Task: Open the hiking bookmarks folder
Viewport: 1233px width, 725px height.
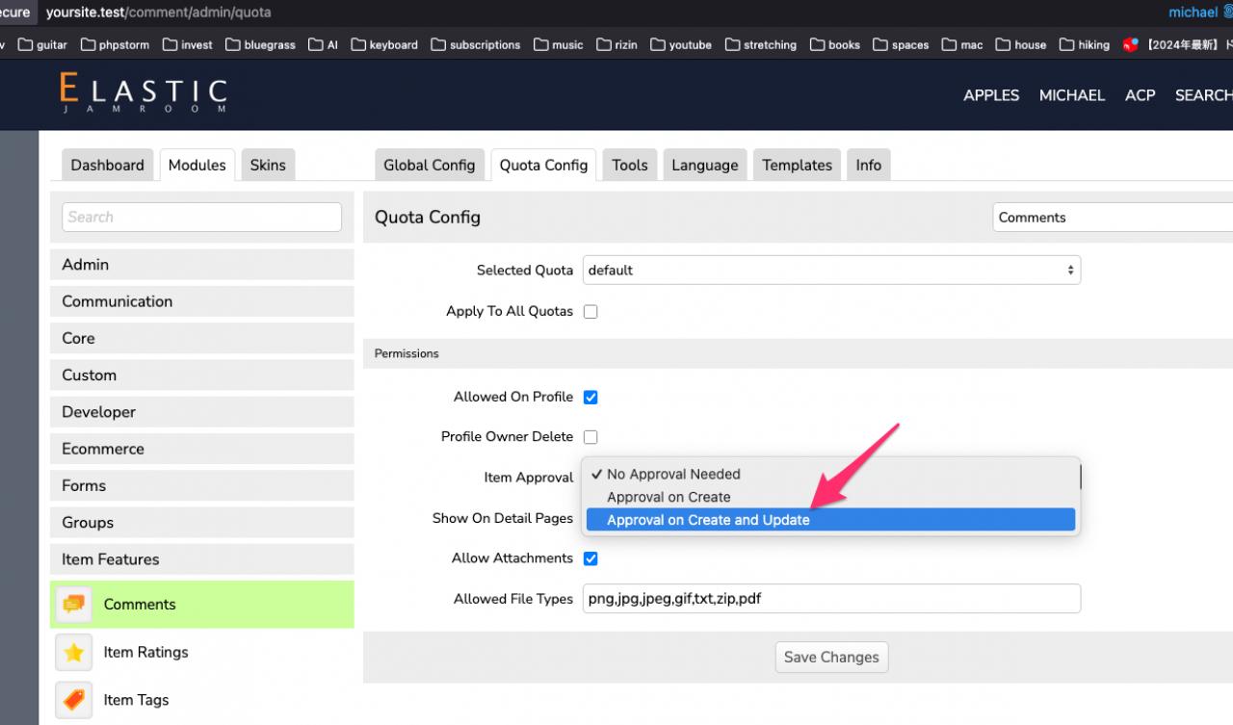Action: pyautogui.click(x=1084, y=44)
